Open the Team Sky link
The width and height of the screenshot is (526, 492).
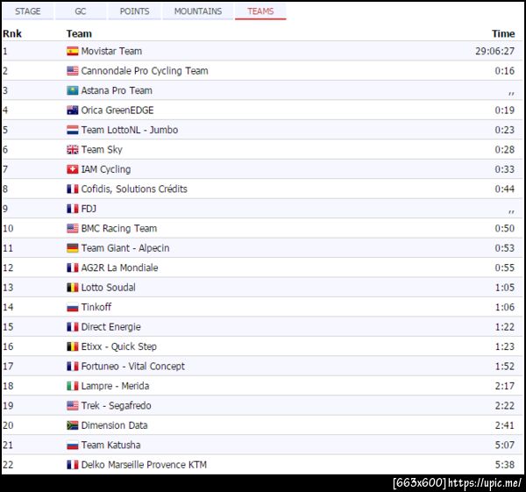tap(102, 149)
